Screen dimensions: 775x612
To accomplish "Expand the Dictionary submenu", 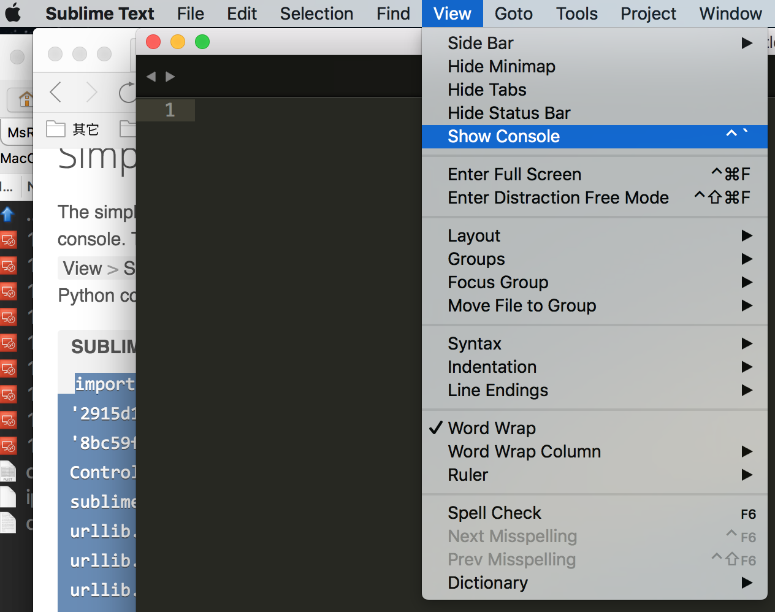I will [595, 583].
